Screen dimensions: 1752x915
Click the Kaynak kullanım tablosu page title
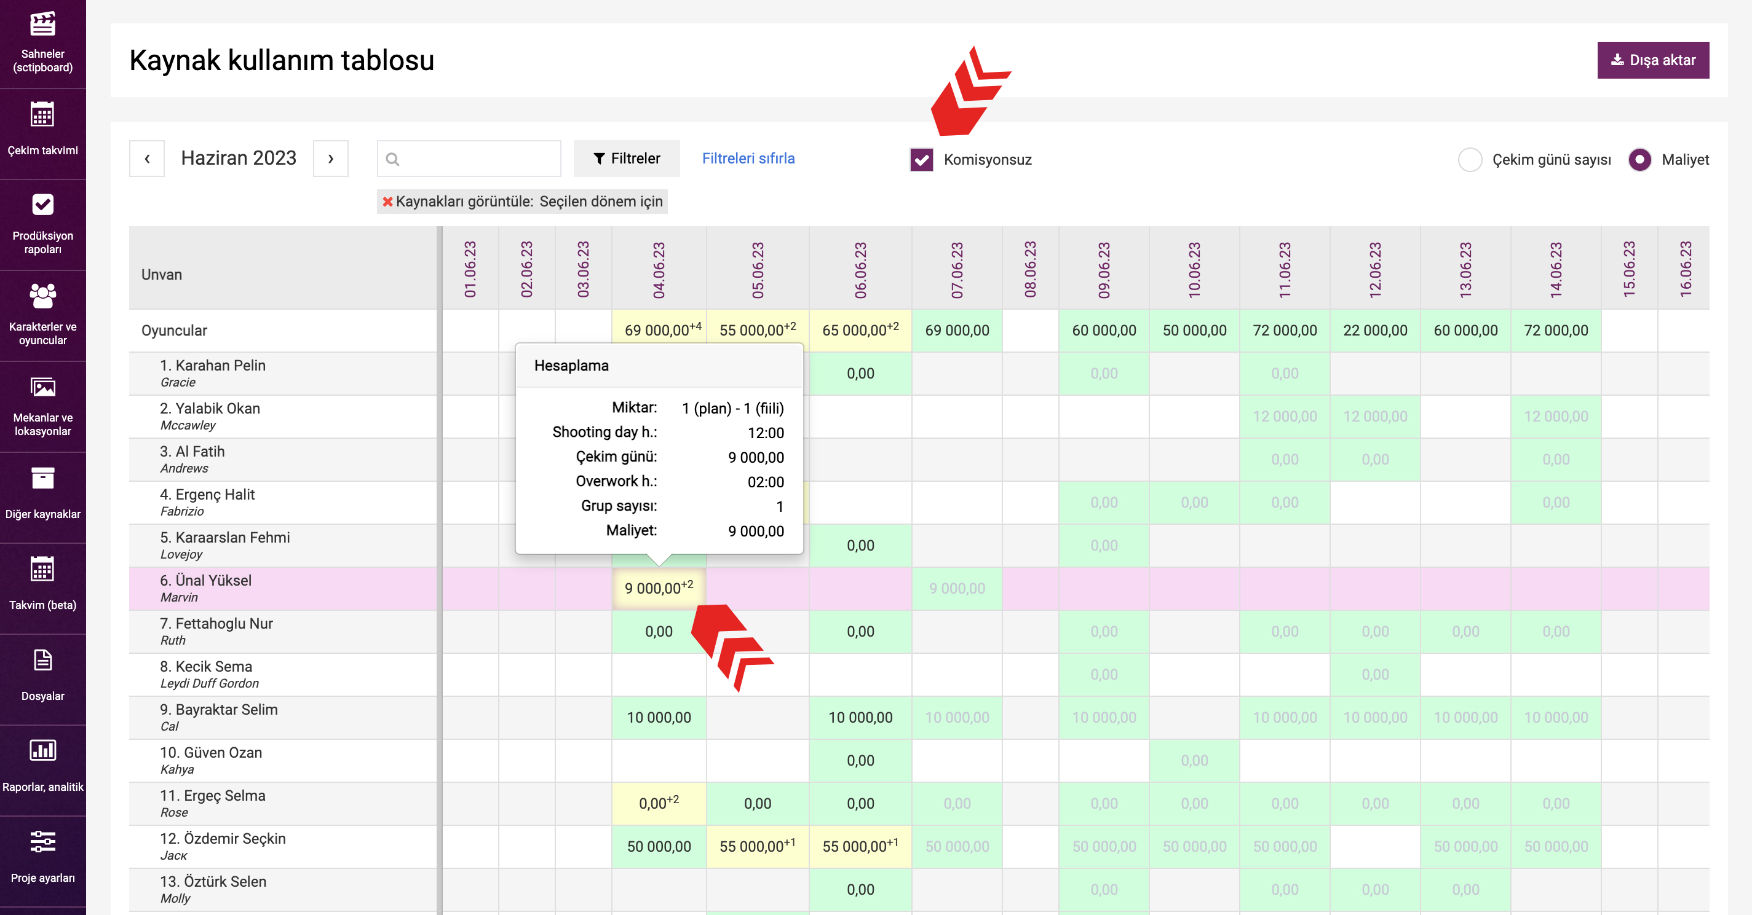[x=282, y=60]
